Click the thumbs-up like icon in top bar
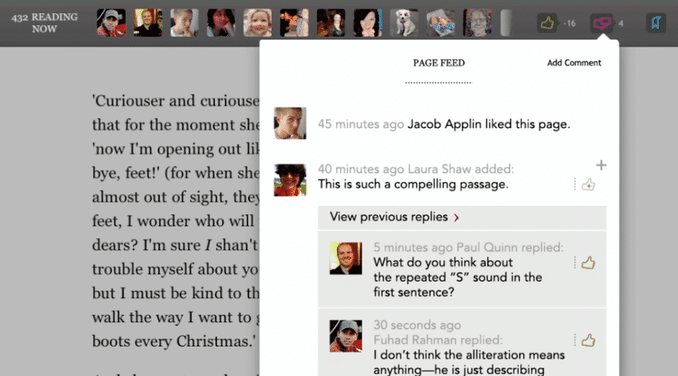The width and height of the screenshot is (678, 376). [547, 23]
